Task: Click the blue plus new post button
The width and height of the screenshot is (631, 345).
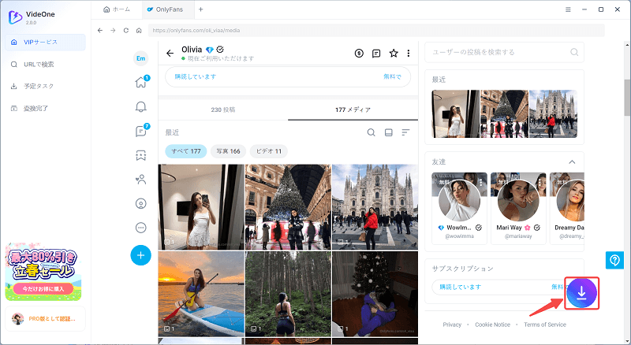Action: 141,254
